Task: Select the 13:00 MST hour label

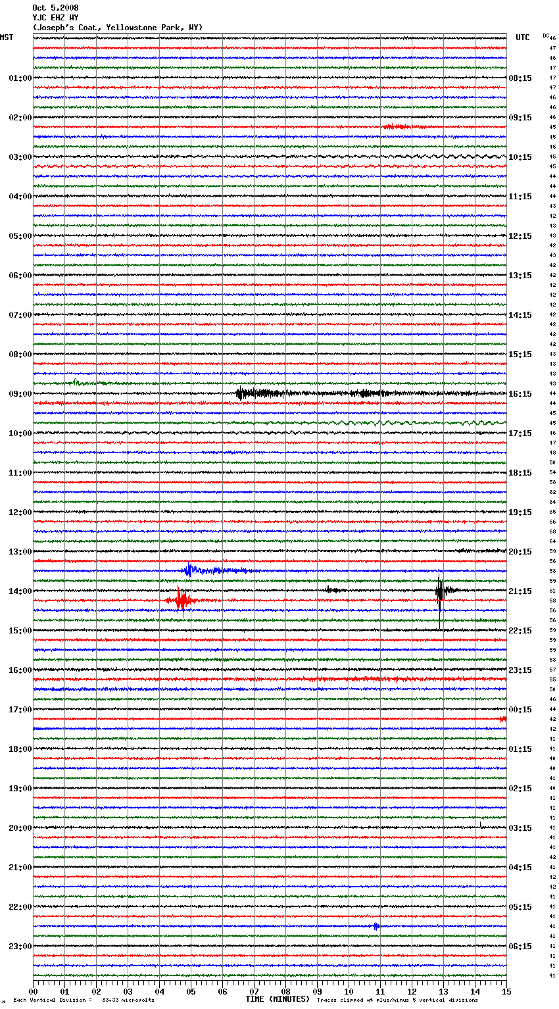Action: click(20, 552)
